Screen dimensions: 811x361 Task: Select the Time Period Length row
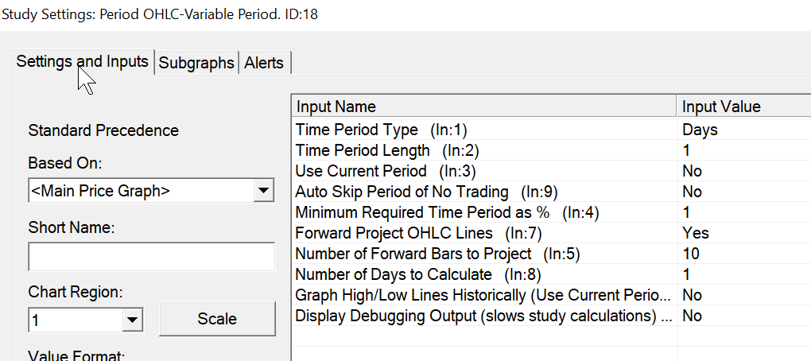coord(386,150)
